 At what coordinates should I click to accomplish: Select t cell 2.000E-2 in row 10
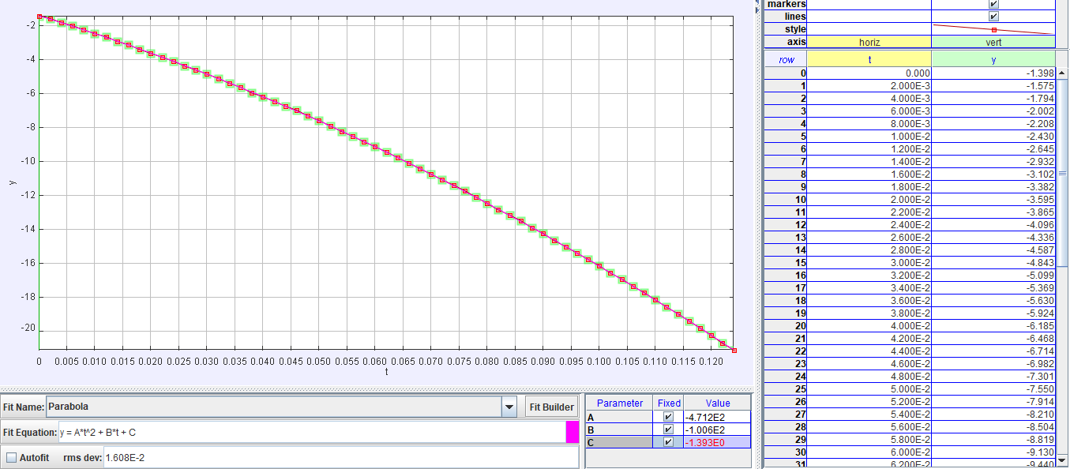click(869, 199)
